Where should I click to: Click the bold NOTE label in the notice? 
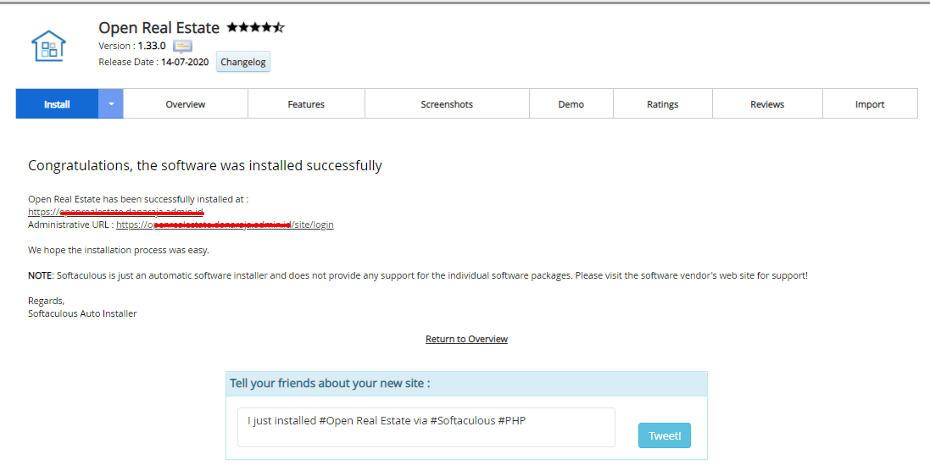[x=41, y=275]
